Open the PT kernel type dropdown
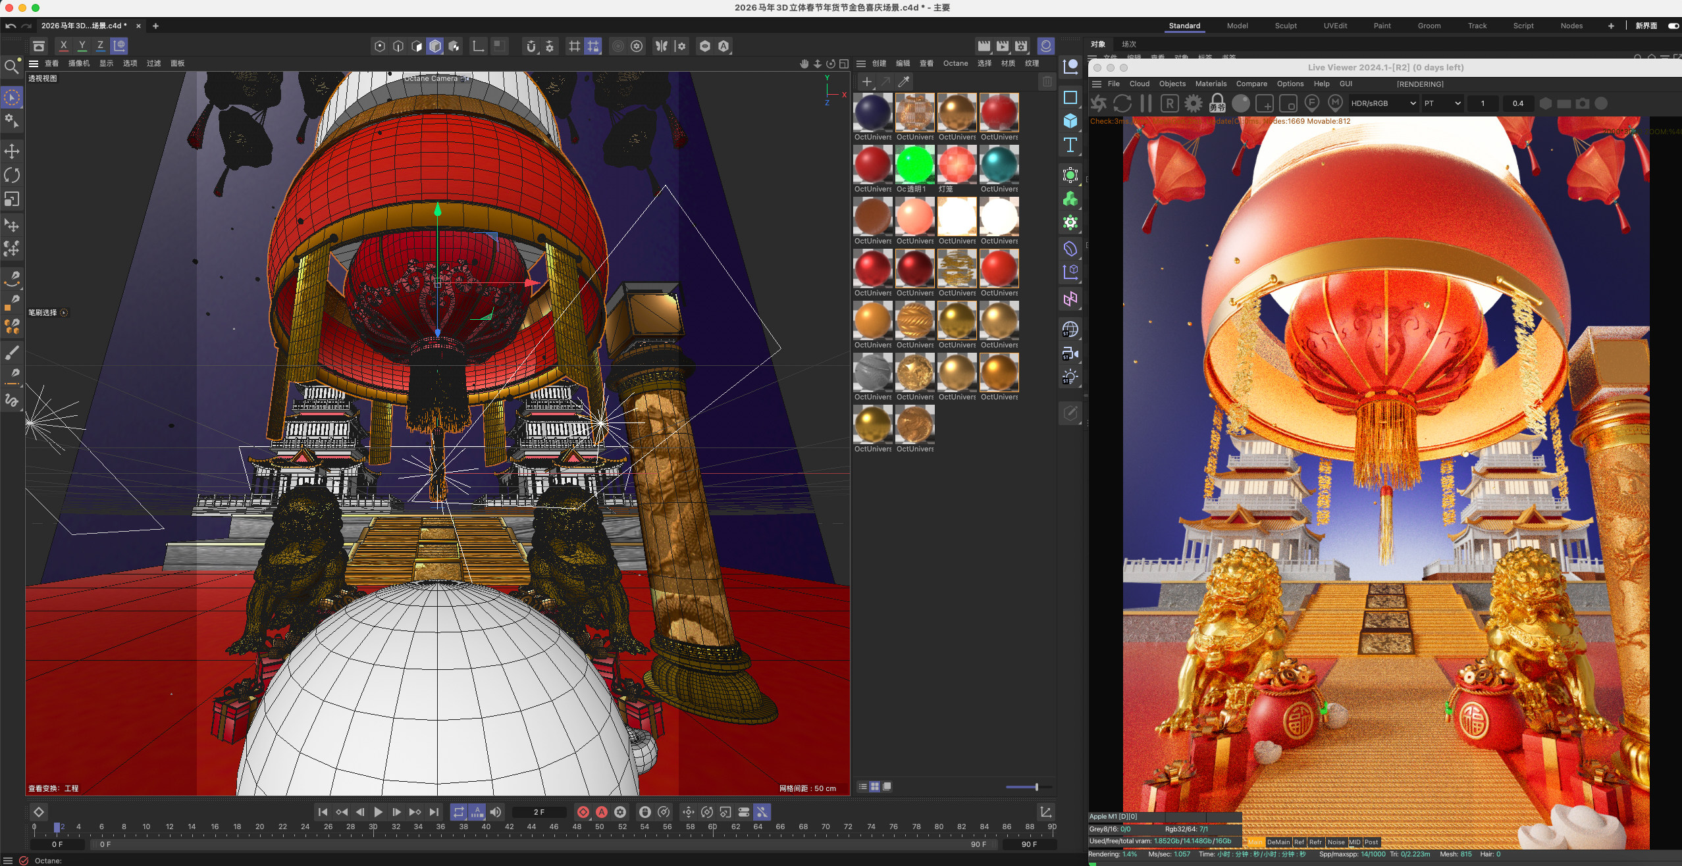The image size is (1682, 866). (1442, 103)
